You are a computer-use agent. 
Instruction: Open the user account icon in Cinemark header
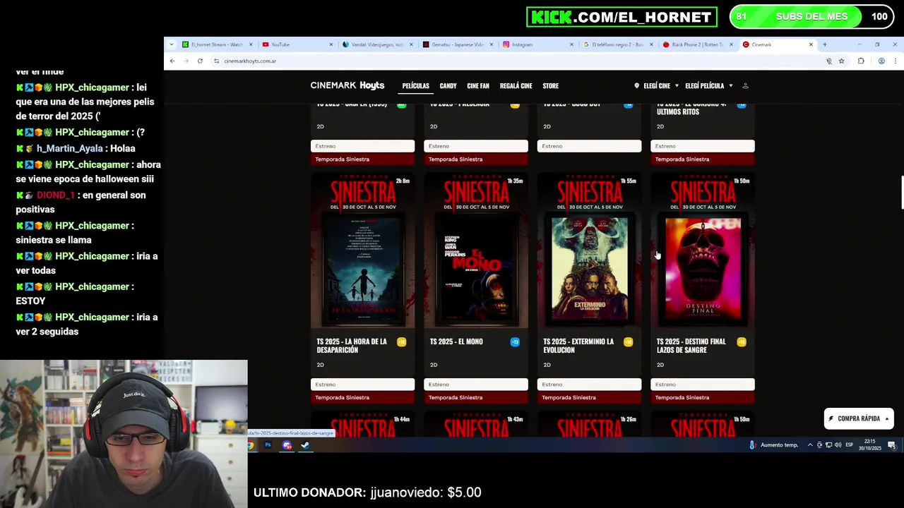(x=745, y=85)
